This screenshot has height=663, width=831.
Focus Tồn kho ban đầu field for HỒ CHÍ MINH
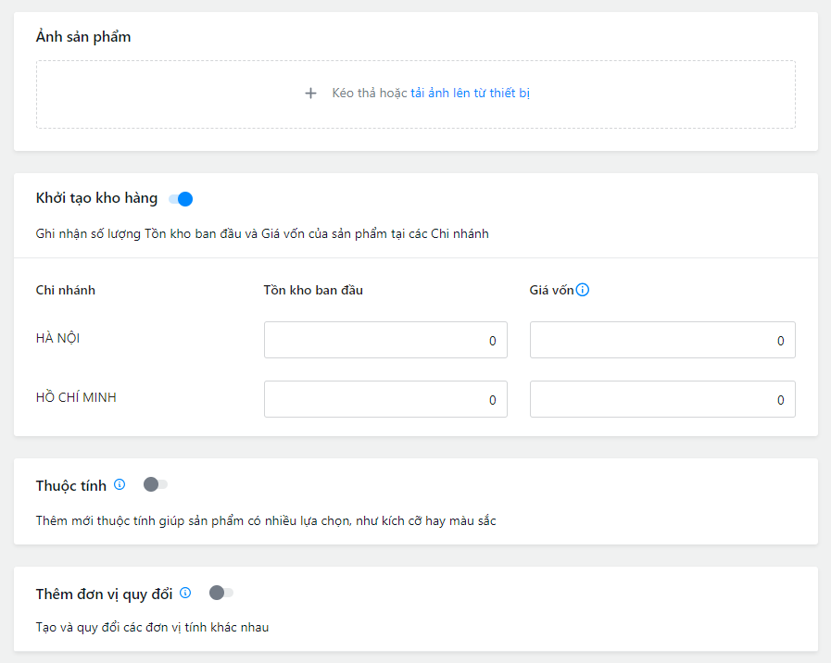point(385,399)
